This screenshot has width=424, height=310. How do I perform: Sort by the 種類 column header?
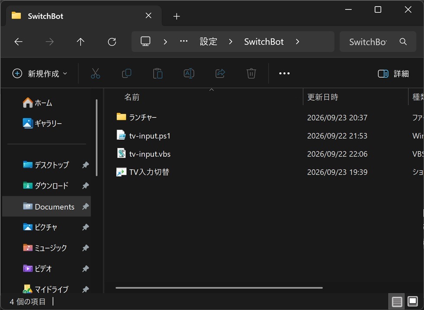pyautogui.click(x=418, y=97)
